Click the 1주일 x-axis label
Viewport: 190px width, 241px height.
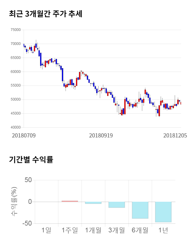(70, 230)
